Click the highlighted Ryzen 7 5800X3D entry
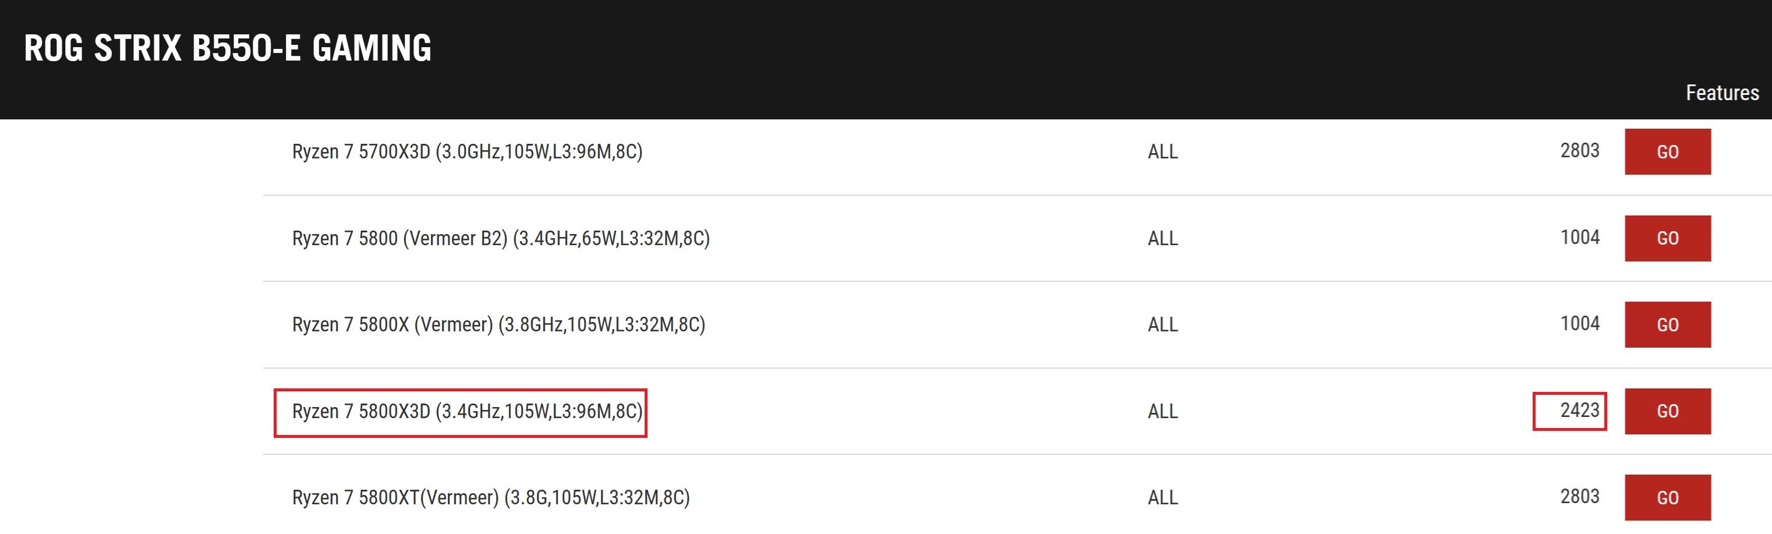This screenshot has width=1772, height=534. (467, 411)
